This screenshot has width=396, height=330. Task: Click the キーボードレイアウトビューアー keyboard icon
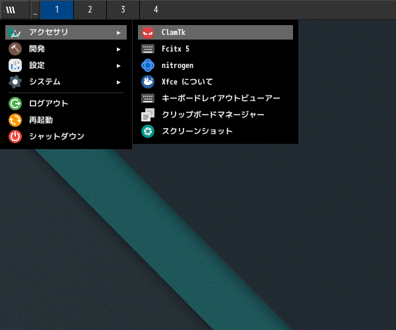[x=148, y=98]
